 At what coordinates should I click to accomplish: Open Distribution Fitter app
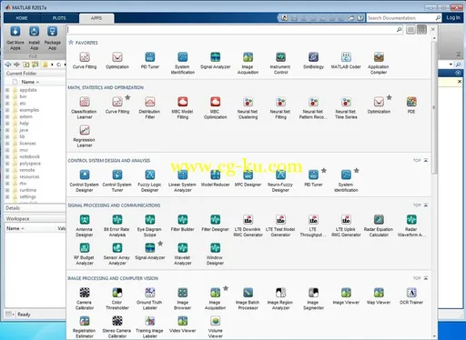[x=150, y=107]
